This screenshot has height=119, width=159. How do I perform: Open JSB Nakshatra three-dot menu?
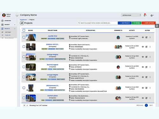pyautogui.click(x=150, y=88)
